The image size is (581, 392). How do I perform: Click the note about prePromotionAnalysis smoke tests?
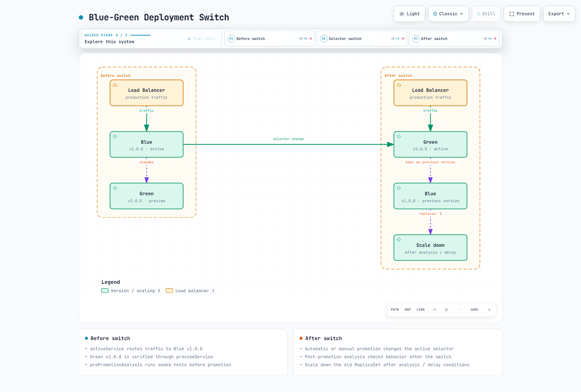click(161, 365)
